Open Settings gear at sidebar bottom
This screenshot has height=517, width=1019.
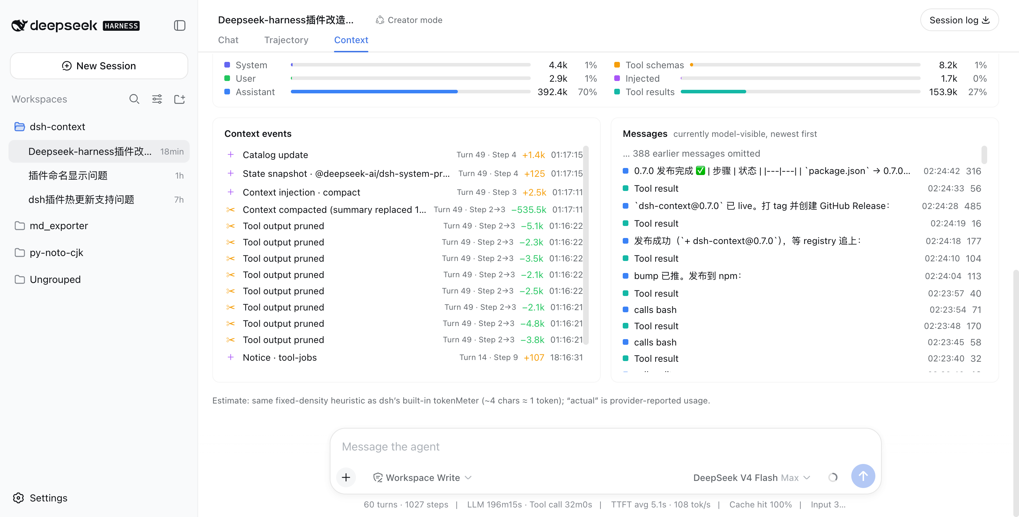(19, 498)
